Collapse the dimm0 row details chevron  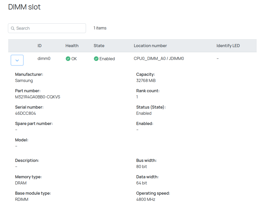pyautogui.click(x=17, y=60)
